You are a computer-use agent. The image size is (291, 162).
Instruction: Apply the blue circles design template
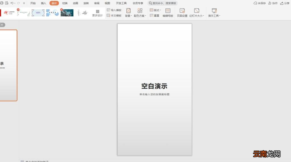[x=53, y=13]
